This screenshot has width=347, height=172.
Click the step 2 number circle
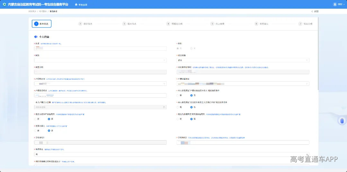[x=80, y=24]
